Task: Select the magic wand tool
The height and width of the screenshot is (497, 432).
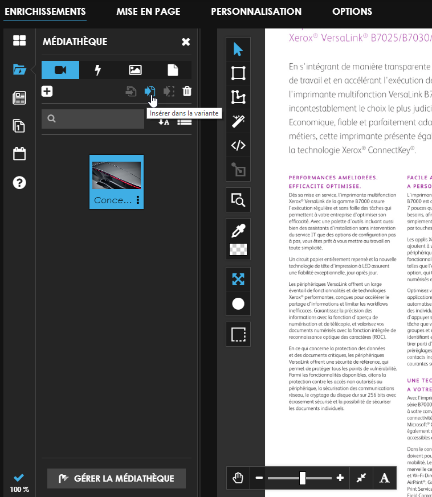Action: coord(238,121)
